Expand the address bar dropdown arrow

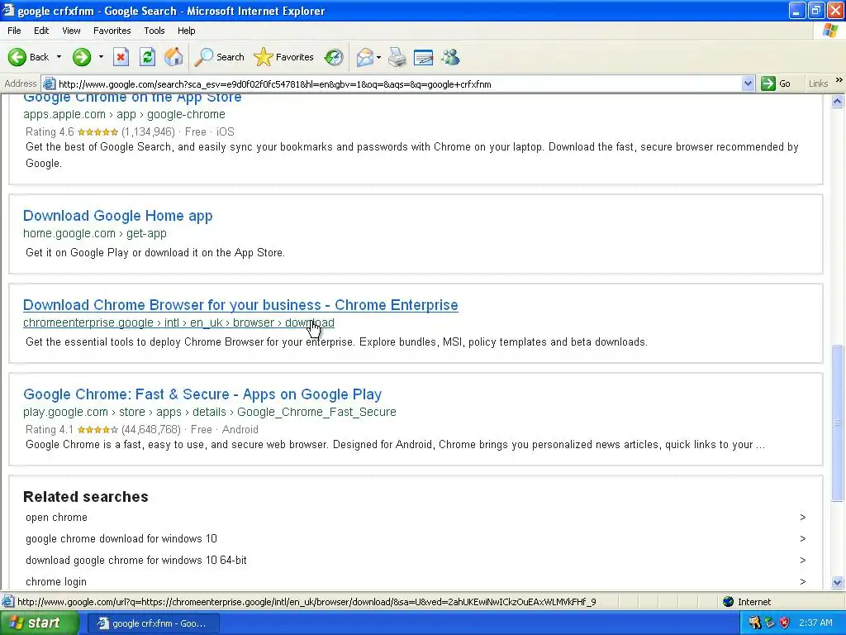coord(748,84)
